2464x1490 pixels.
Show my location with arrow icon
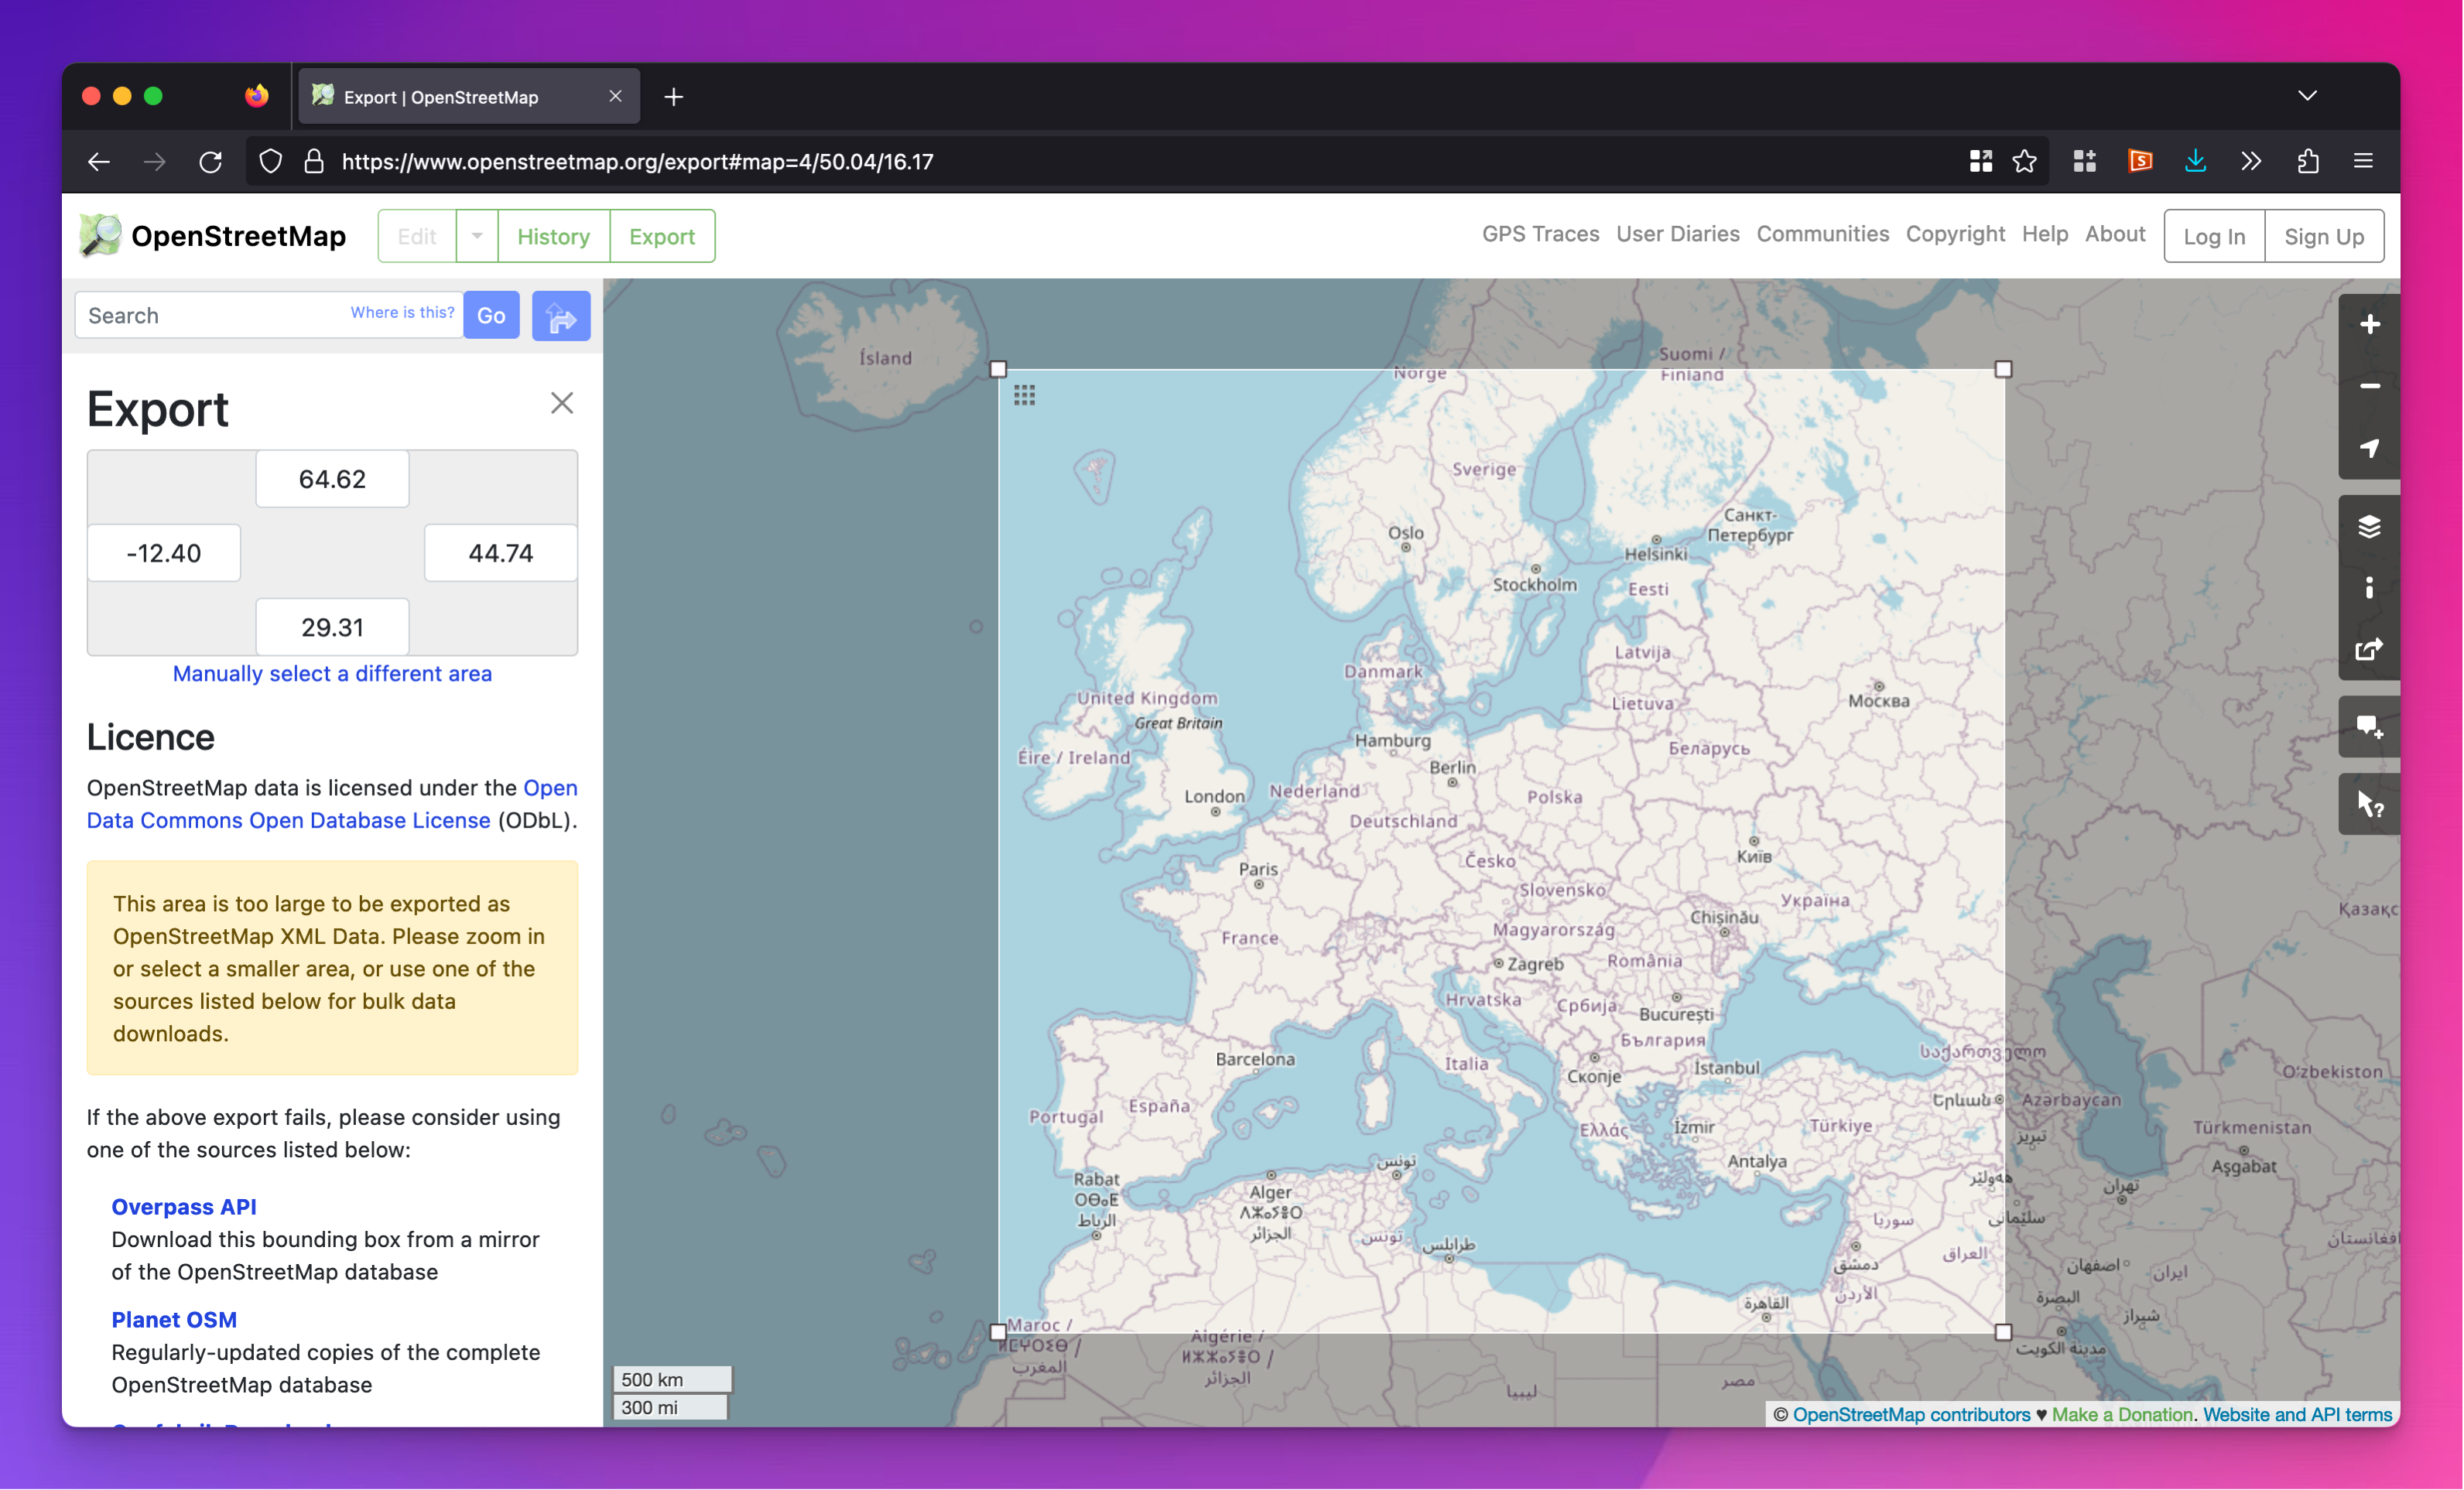(2369, 448)
